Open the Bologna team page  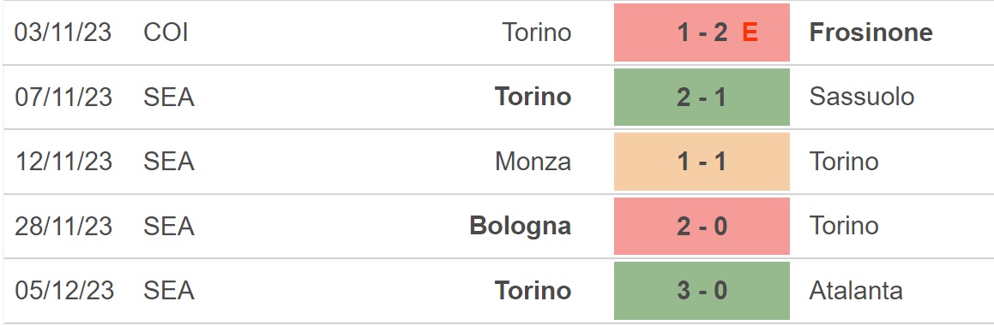click(521, 226)
